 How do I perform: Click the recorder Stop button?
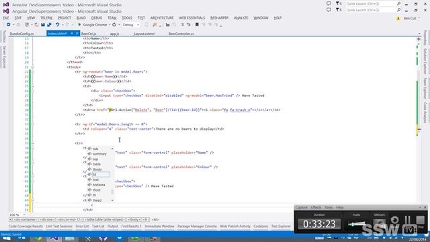coord(420,220)
